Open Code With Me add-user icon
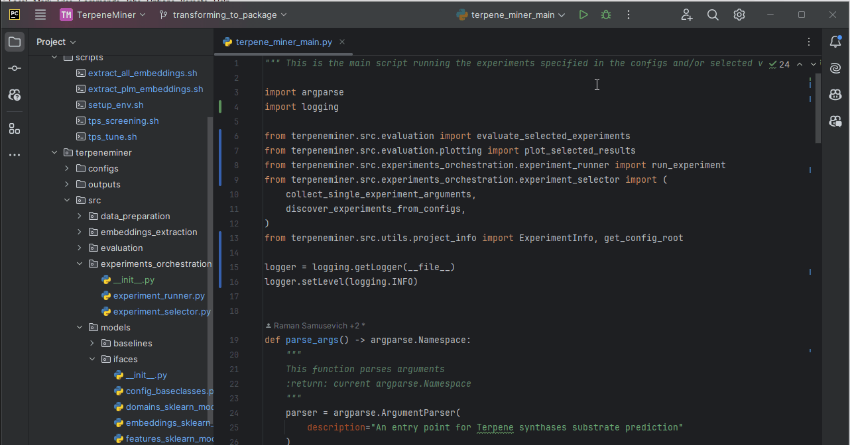Image resolution: width=850 pixels, height=445 pixels. click(686, 15)
